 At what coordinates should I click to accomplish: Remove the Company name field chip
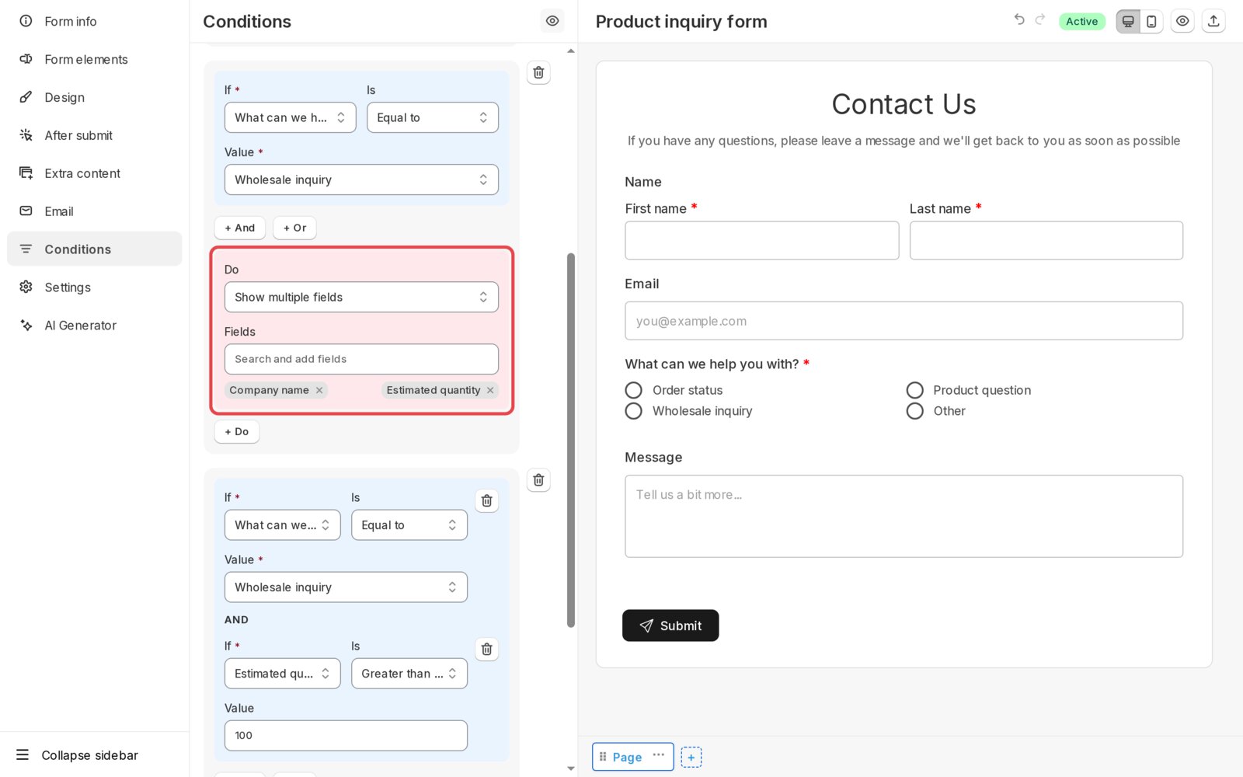(x=319, y=390)
